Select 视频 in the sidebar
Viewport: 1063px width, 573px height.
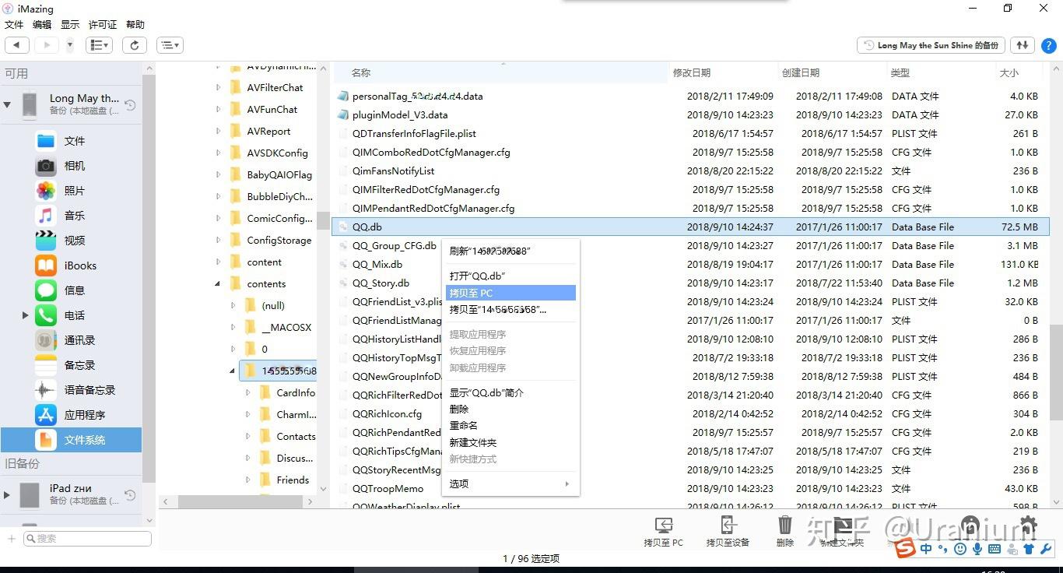tap(75, 241)
